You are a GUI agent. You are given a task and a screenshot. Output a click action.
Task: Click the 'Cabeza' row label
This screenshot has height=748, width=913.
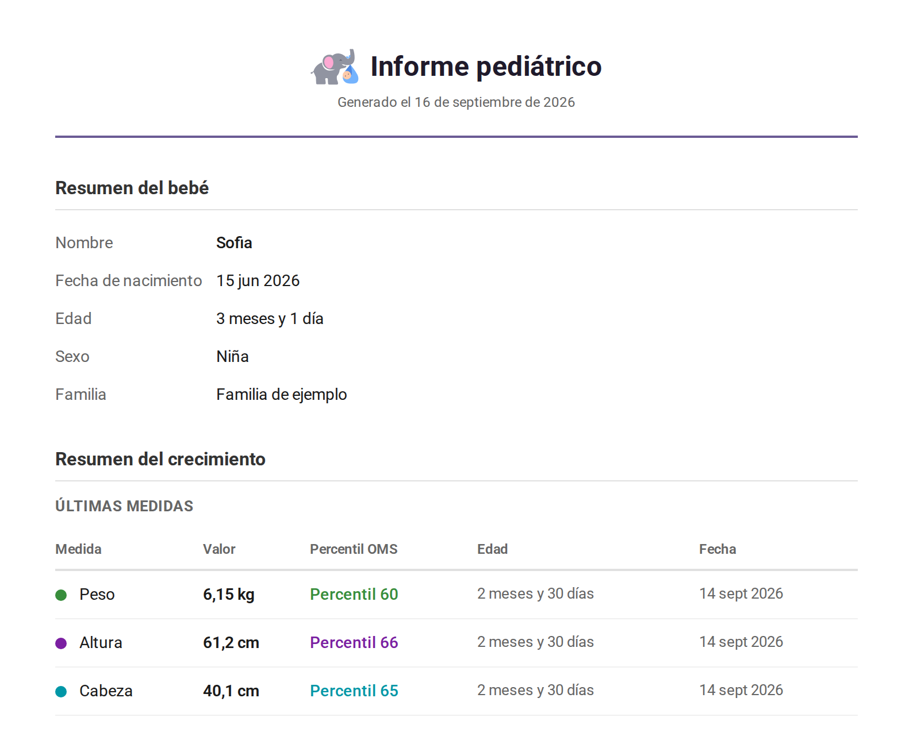pyautogui.click(x=106, y=691)
